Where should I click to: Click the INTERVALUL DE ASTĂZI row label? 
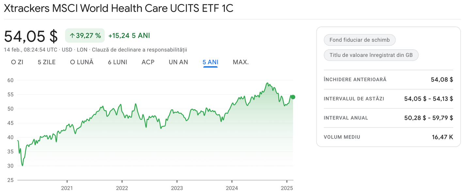(x=354, y=99)
